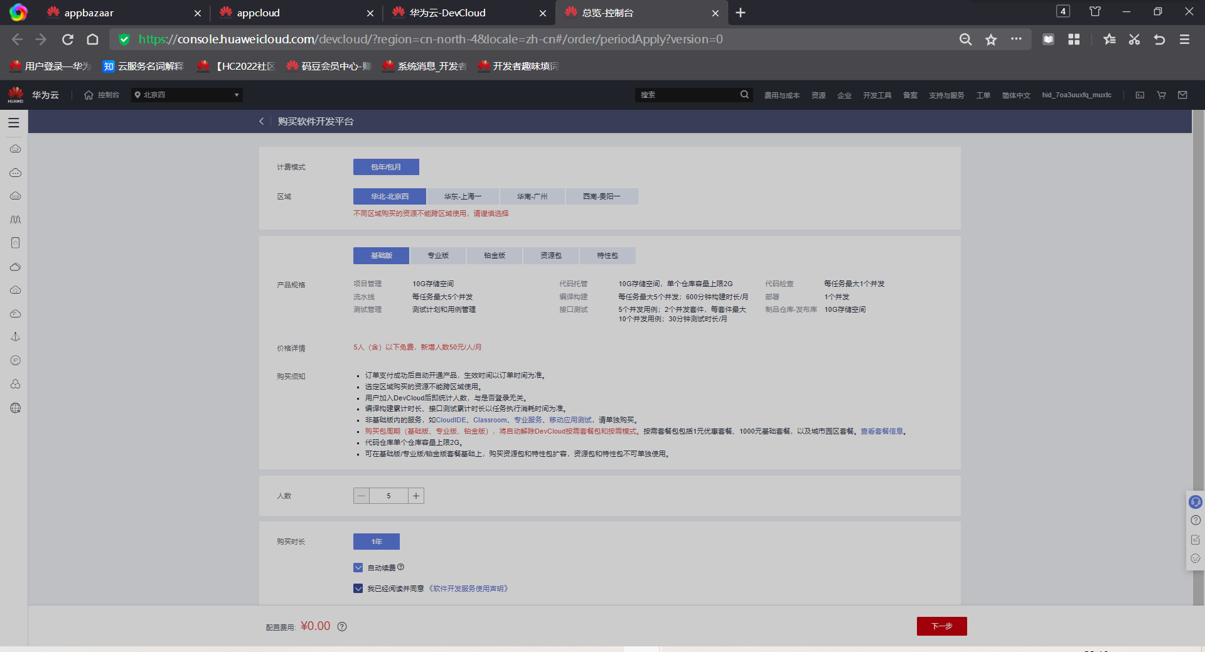Click the Huawei Cloud logo
This screenshot has width=1205, height=652.
[16, 95]
